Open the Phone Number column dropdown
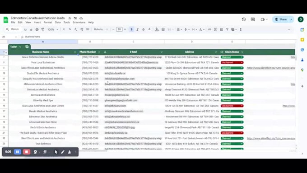307x173 pixels. point(99,52)
